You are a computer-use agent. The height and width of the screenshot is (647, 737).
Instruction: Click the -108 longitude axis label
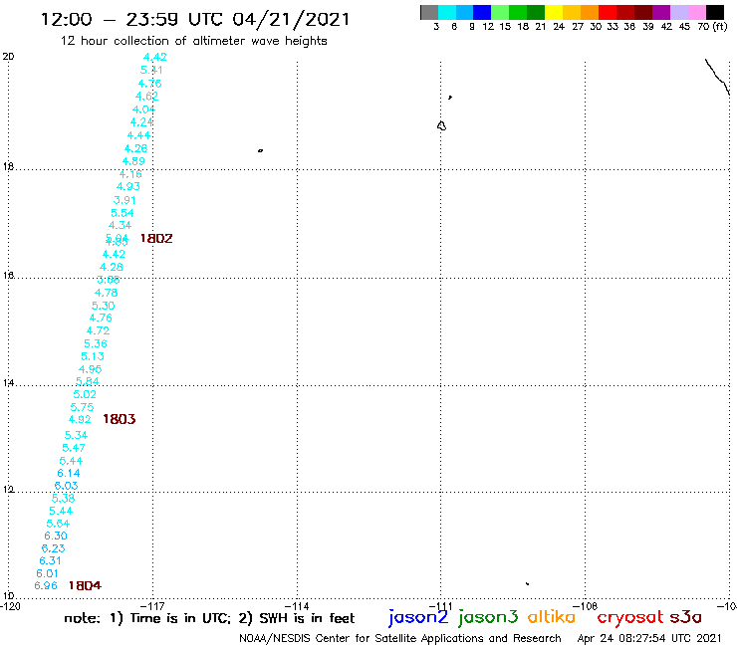585,606
